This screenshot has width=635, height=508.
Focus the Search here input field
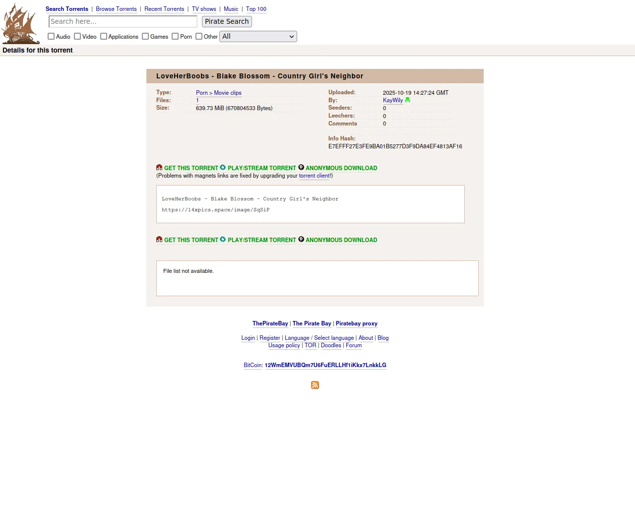[x=123, y=21]
